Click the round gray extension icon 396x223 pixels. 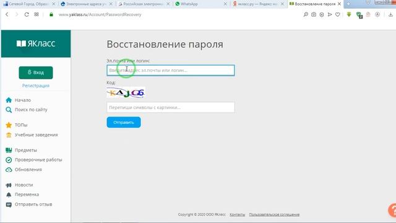click(377, 15)
